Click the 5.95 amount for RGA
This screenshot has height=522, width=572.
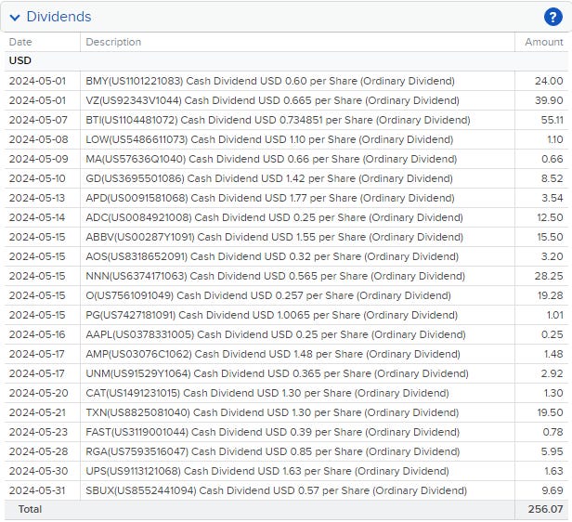(552, 451)
